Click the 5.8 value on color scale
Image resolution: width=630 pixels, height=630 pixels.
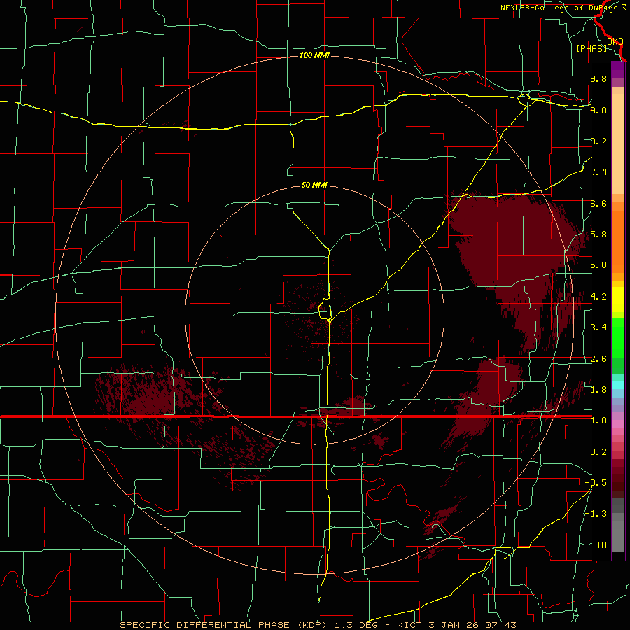click(x=598, y=234)
